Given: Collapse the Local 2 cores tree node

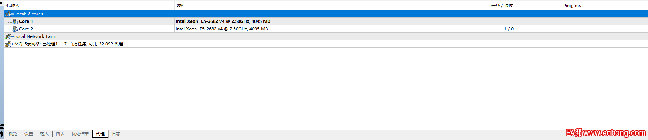Looking at the screenshot, I should 13,14.
